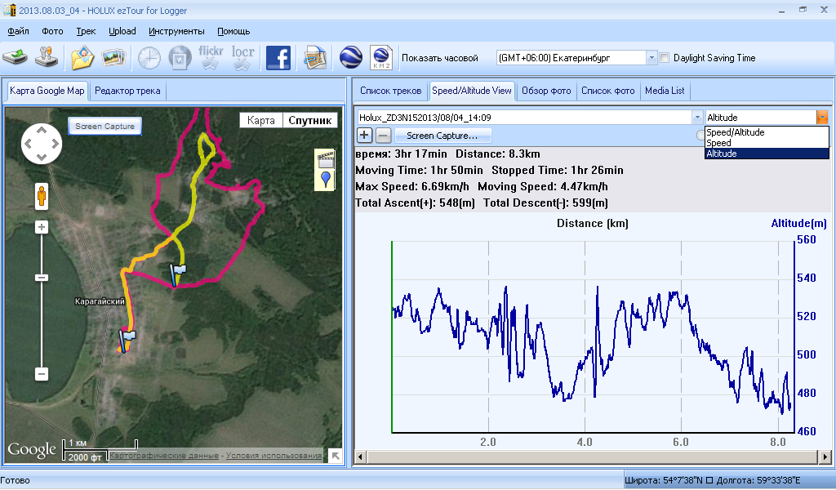Image resolution: width=836 pixels, height=490 pixels.
Task: Click the map pan arrows control
Action: click(42, 144)
